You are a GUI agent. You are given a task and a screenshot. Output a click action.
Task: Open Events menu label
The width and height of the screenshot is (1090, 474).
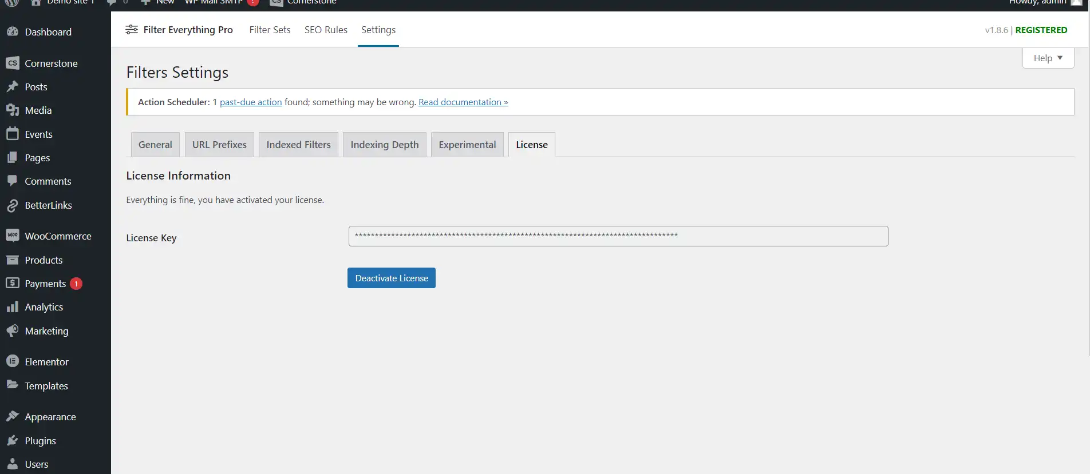pyautogui.click(x=39, y=134)
